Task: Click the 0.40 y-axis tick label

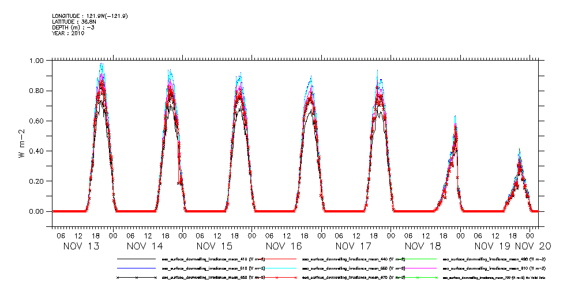Action: tap(37, 151)
